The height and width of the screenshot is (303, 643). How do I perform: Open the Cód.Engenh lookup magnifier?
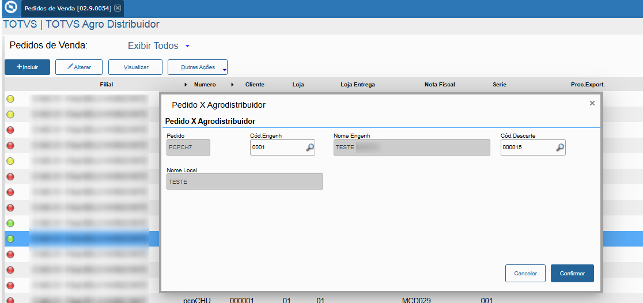[x=310, y=147]
